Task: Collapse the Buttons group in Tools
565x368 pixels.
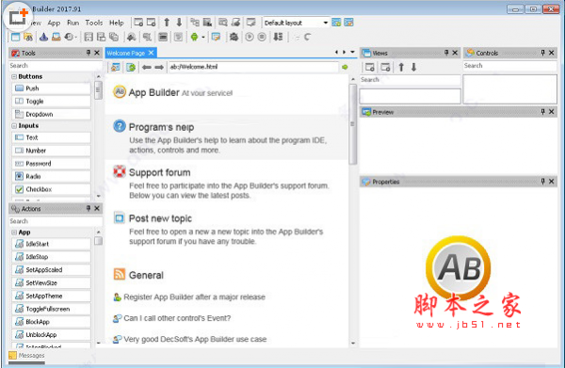Action: click(14, 76)
